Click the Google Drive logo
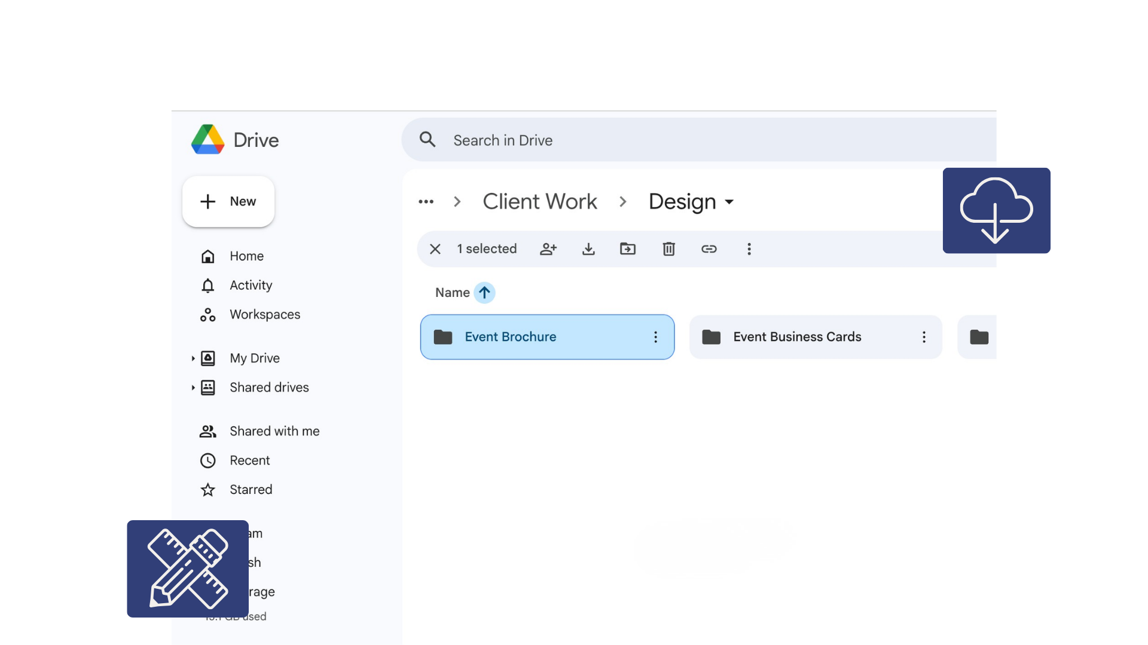 [207, 140]
